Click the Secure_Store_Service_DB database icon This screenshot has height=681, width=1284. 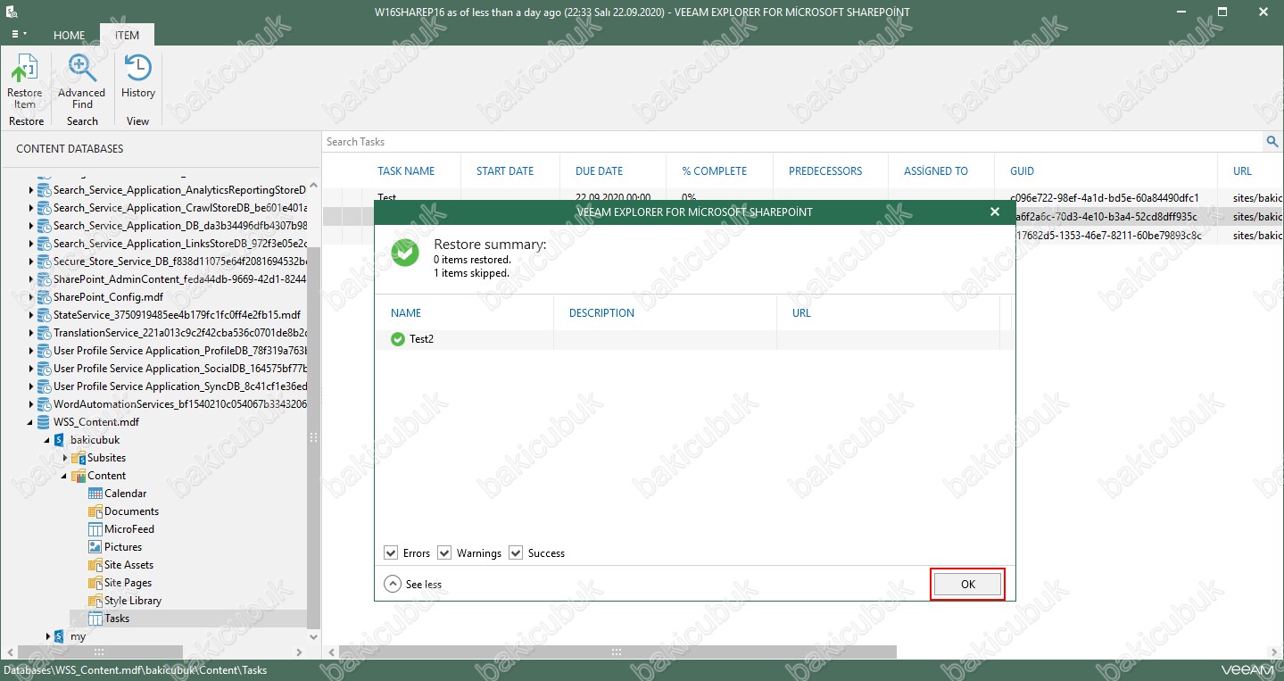tap(44, 262)
